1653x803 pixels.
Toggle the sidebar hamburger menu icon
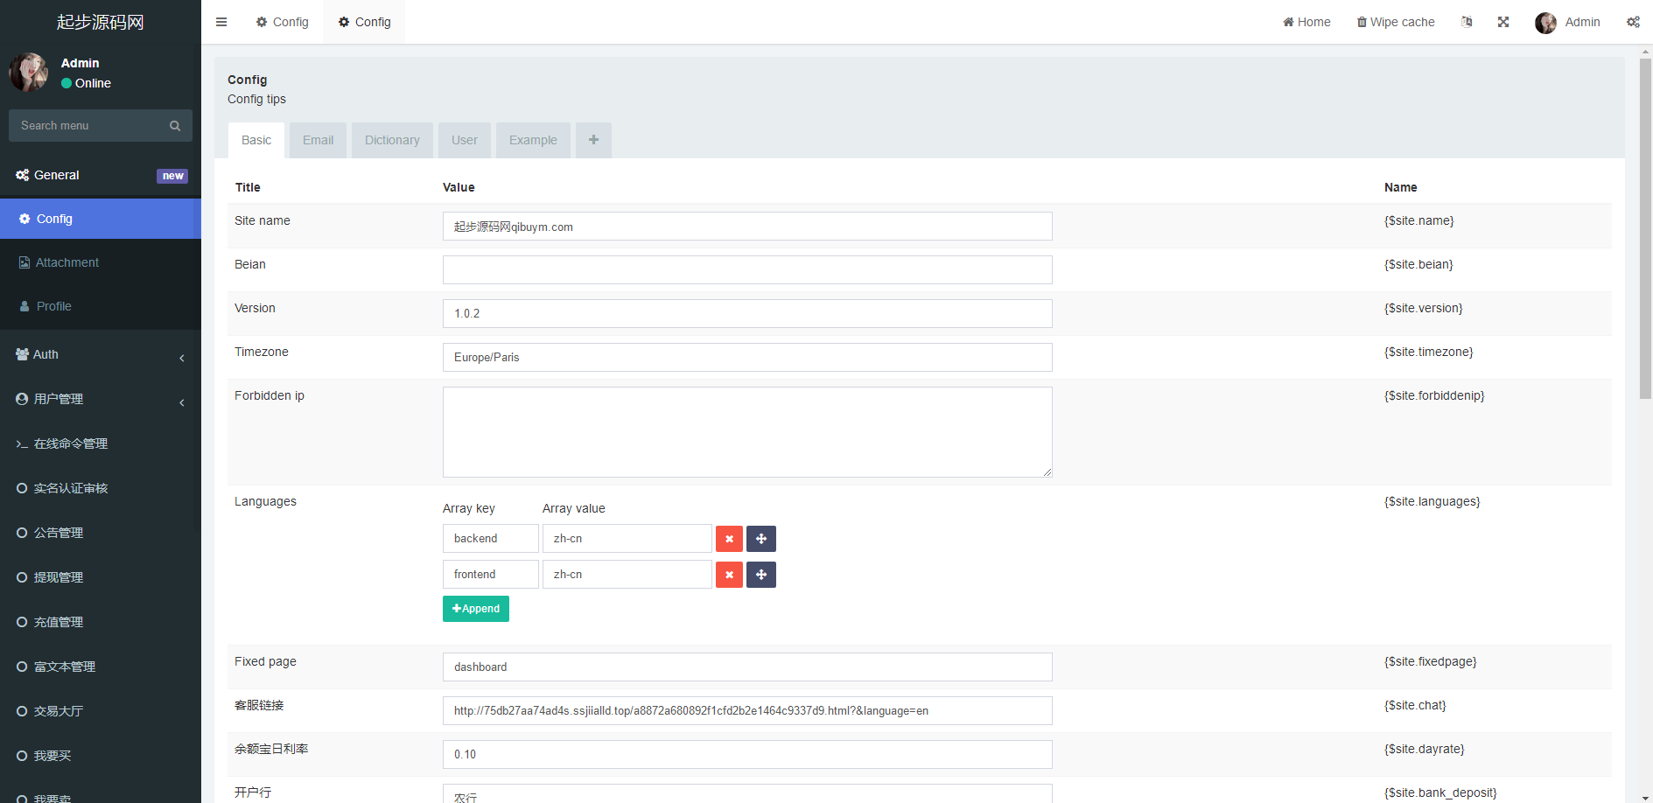[221, 22]
